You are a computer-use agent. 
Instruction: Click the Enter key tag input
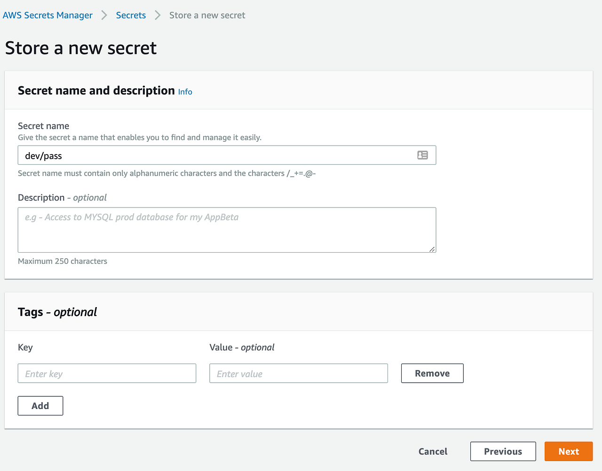tap(107, 373)
